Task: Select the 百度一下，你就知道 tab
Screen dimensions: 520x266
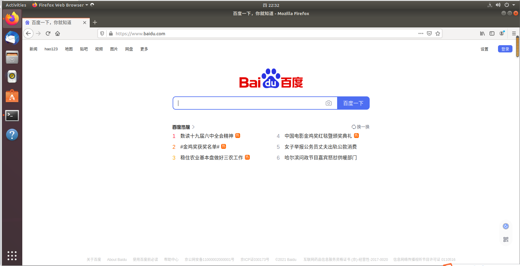Action: click(56, 23)
